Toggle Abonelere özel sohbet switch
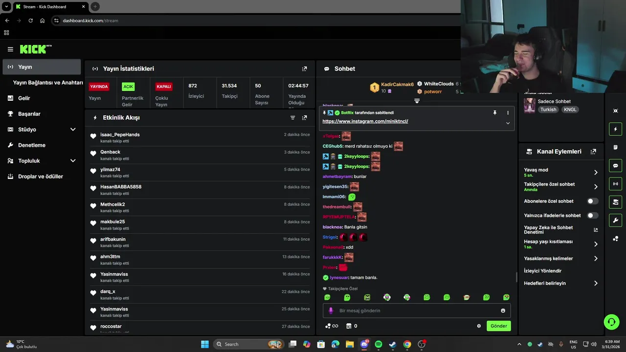Viewport: 626px width, 352px height. click(x=592, y=201)
